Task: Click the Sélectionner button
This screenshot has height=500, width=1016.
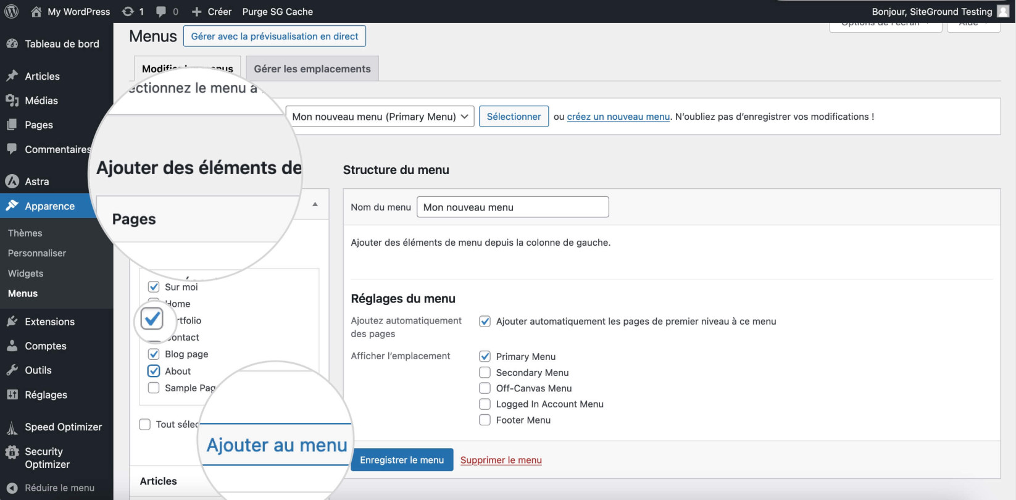Action: (514, 116)
